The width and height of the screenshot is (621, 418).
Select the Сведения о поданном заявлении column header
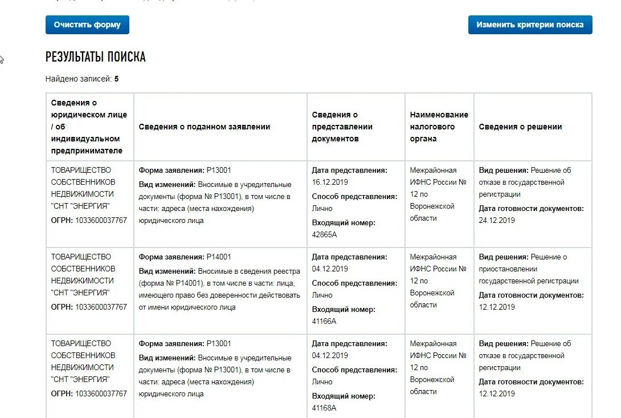204,127
